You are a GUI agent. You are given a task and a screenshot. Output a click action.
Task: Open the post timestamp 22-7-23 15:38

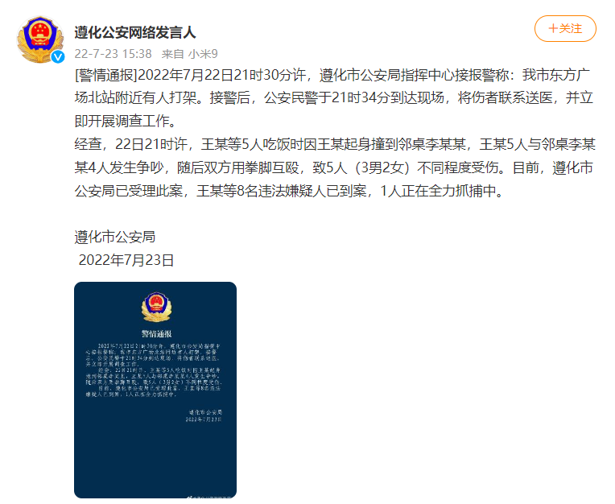[x=113, y=54]
